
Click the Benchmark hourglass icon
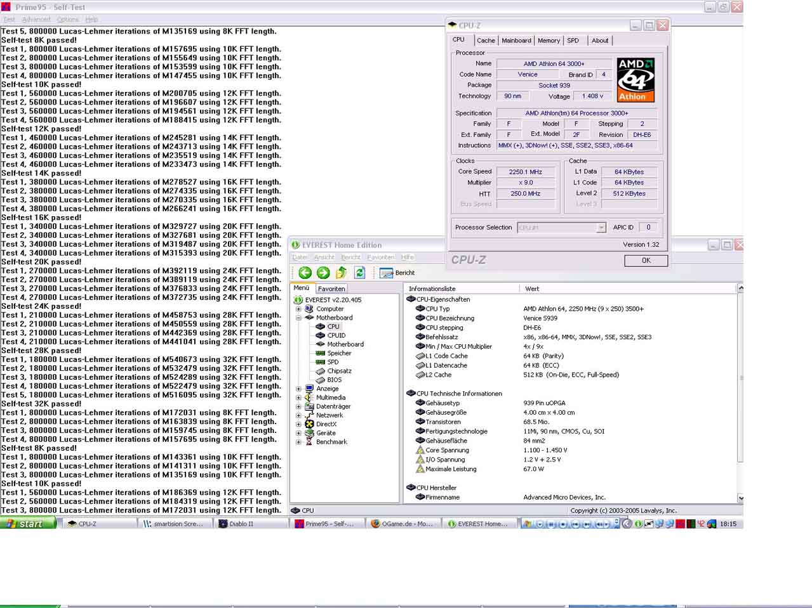pos(309,442)
